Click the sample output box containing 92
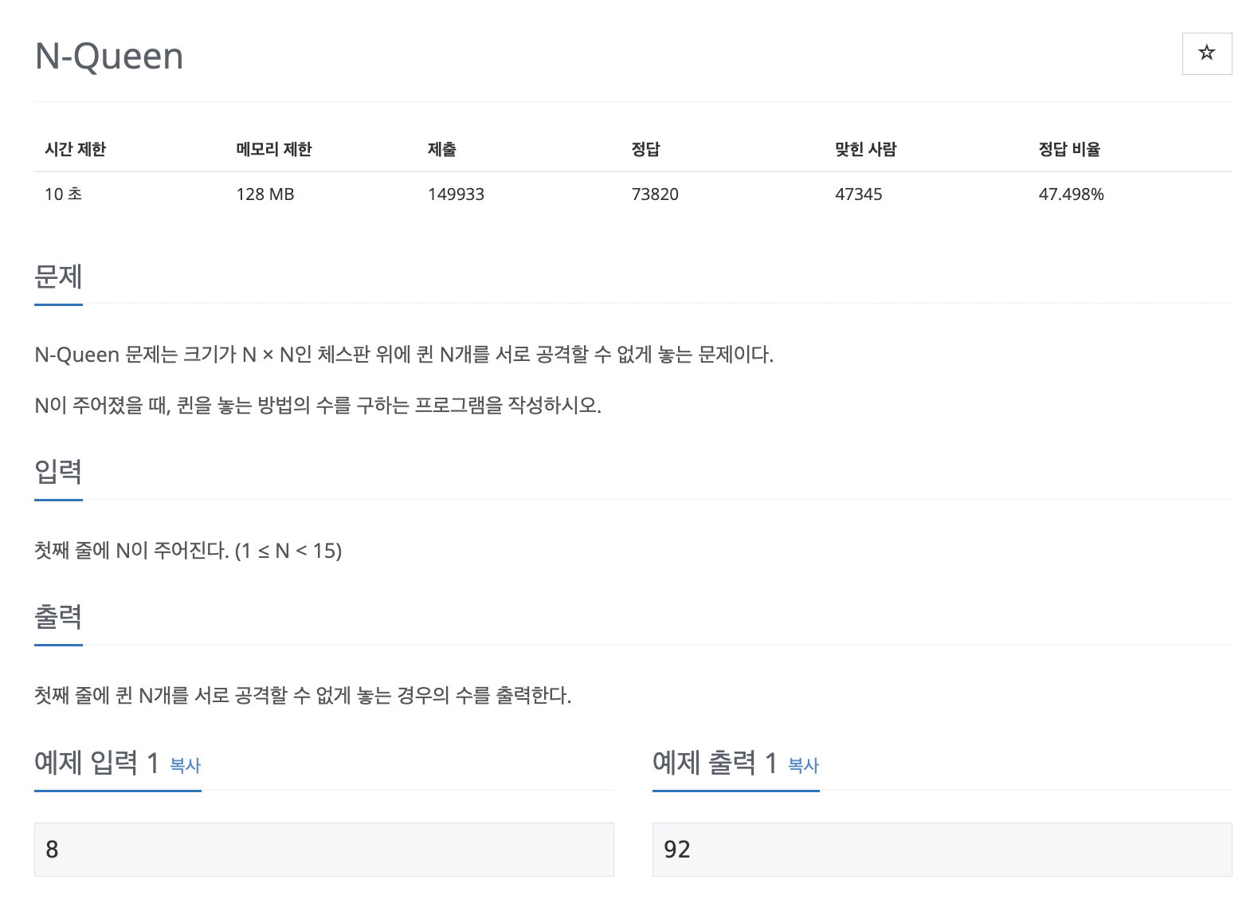 tap(942, 850)
